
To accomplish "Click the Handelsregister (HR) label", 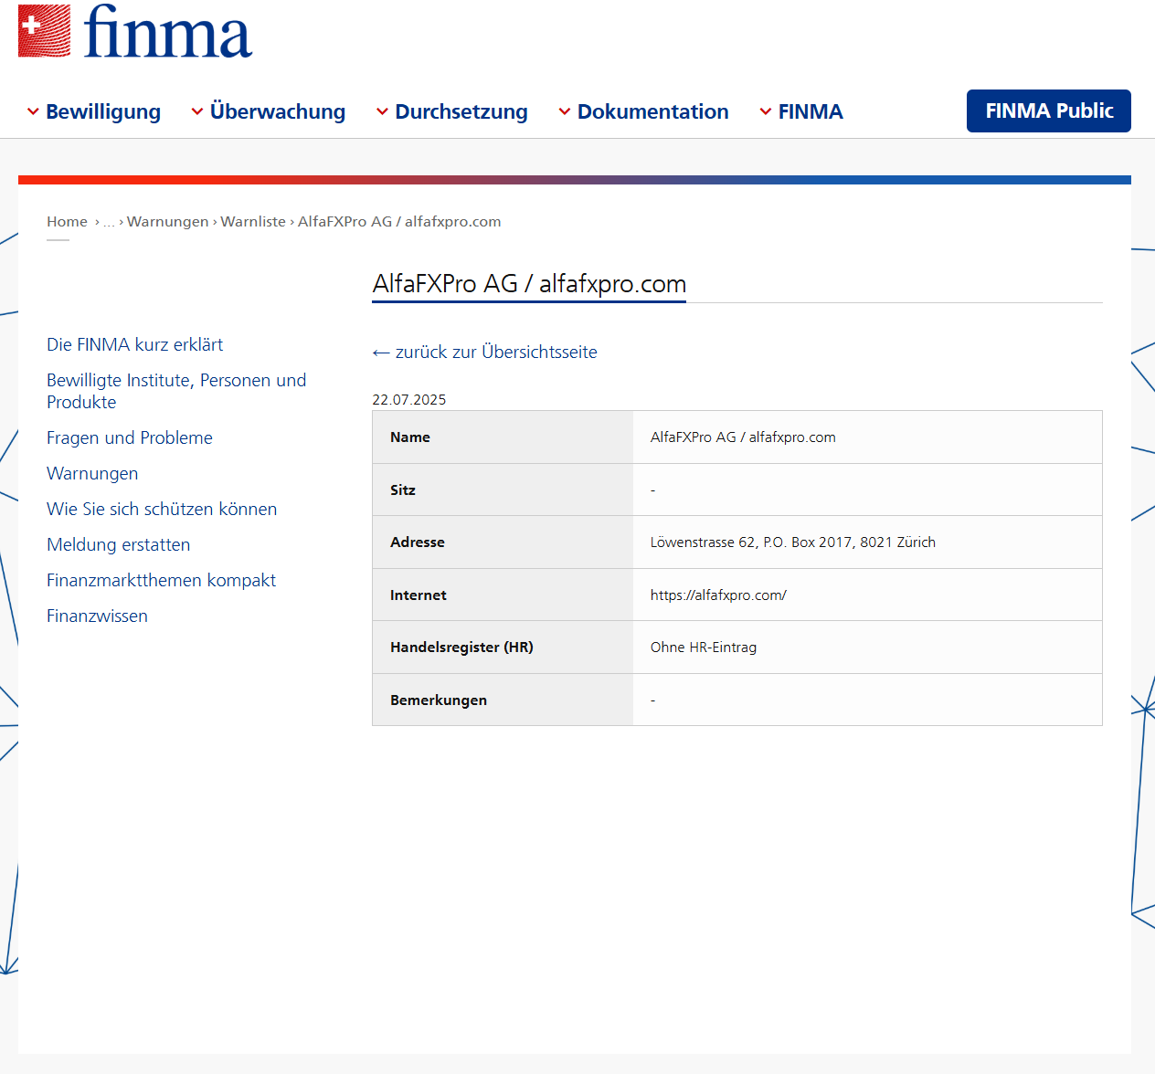I will [x=461, y=648].
